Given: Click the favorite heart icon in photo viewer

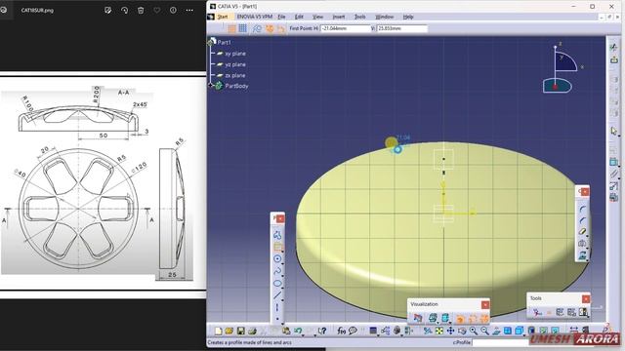Looking at the screenshot, I should point(157,11).
